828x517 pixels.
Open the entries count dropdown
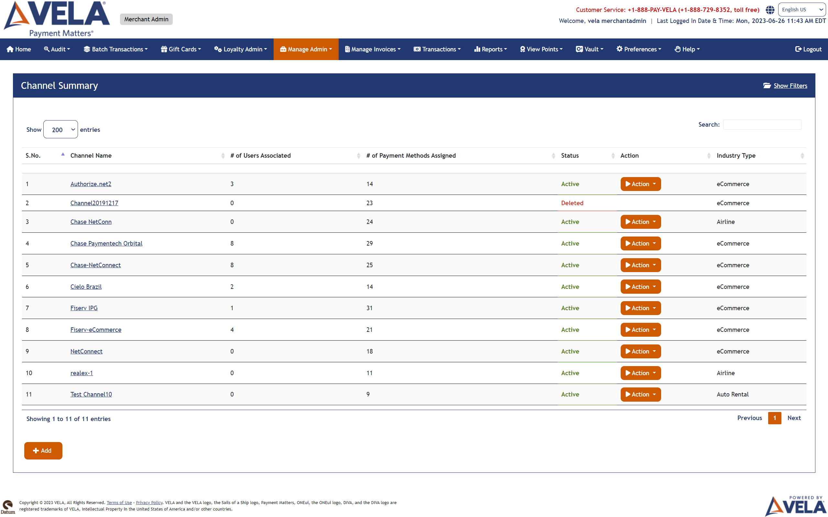tap(60, 130)
